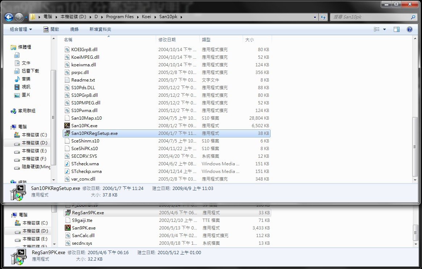
Task: Click the San10PKRegSetup.exe installer icon
Action: pos(67,133)
